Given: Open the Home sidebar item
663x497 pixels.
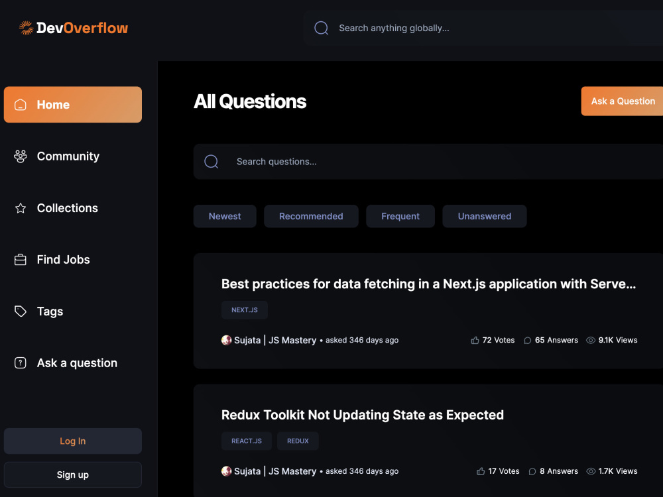Looking at the screenshot, I should pyautogui.click(x=73, y=105).
